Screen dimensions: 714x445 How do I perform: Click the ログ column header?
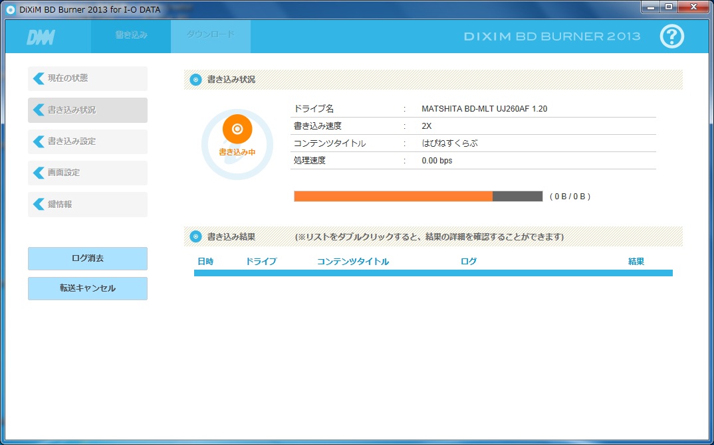click(x=469, y=262)
